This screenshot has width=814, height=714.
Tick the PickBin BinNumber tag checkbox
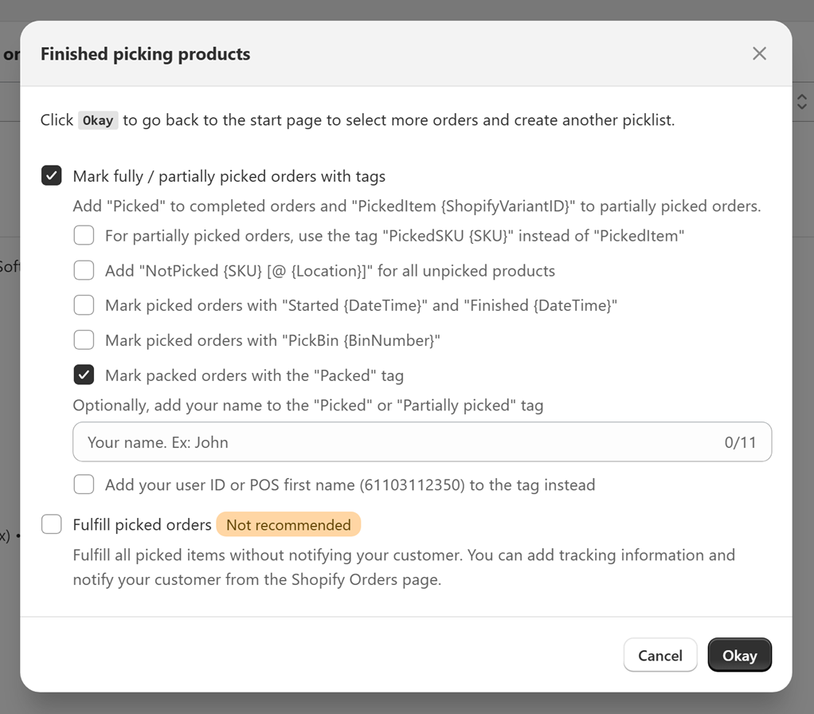pos(84,340)
